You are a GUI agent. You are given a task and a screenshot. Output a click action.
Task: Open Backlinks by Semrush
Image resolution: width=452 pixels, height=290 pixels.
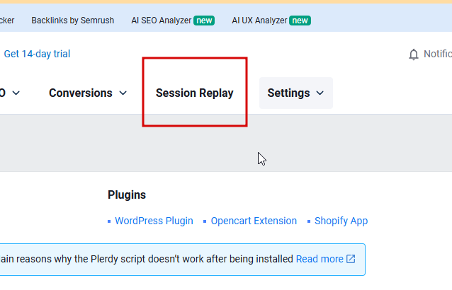tap(73, 21)
